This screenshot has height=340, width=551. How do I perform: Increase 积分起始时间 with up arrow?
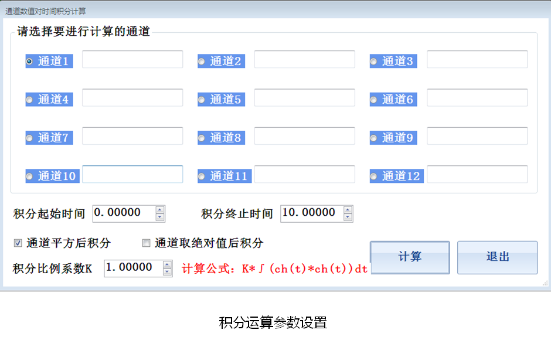click(x=160, y=209)
